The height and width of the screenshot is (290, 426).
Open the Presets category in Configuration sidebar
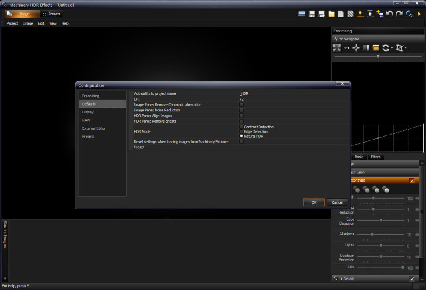pos(102,136)
